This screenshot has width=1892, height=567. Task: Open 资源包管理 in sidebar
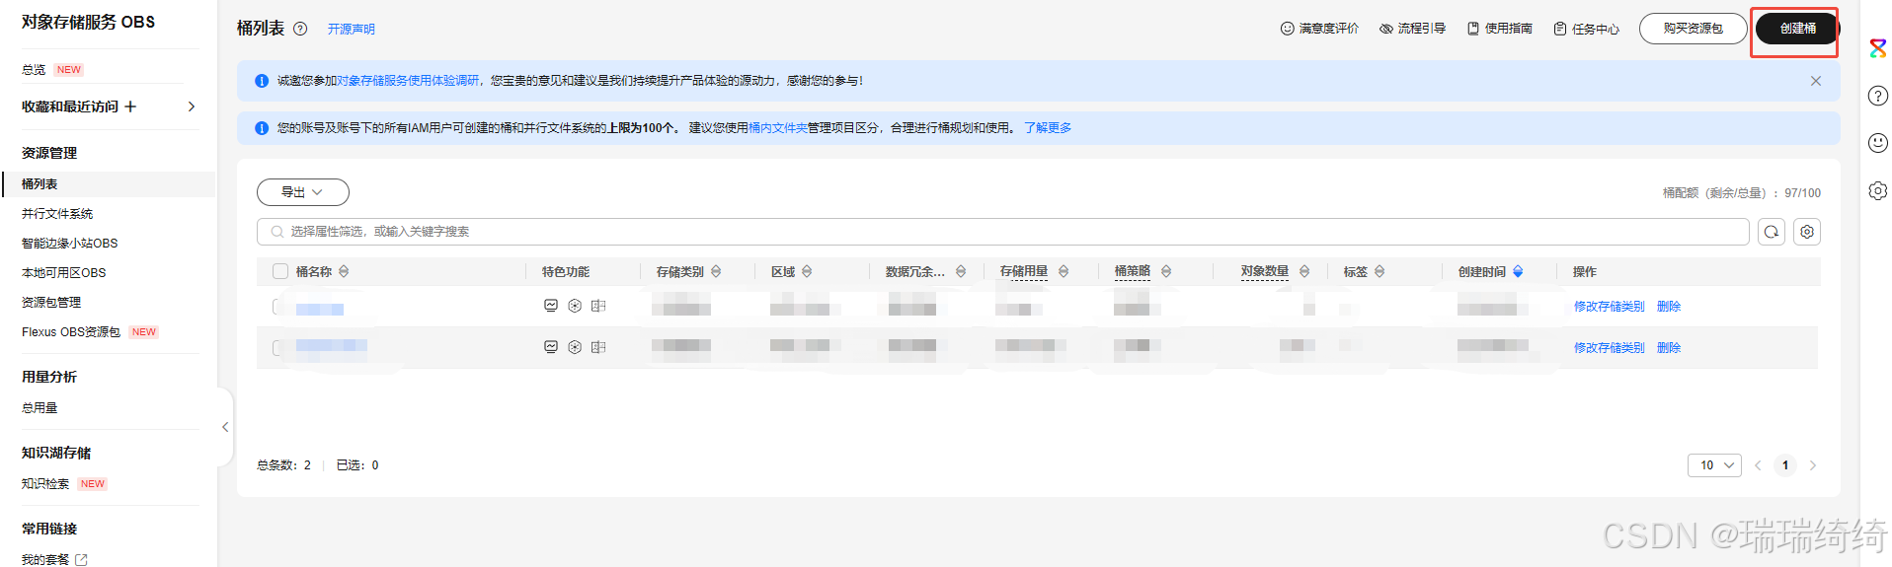tap(51, 303)
